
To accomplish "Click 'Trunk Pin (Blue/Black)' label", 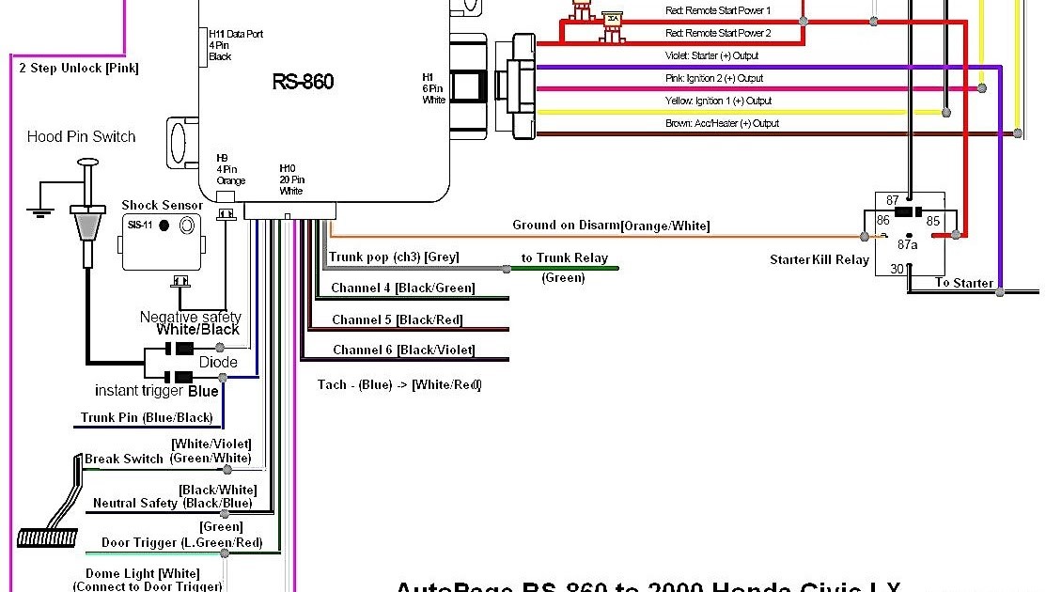I will pyautogui.click(x=147, y=418).
